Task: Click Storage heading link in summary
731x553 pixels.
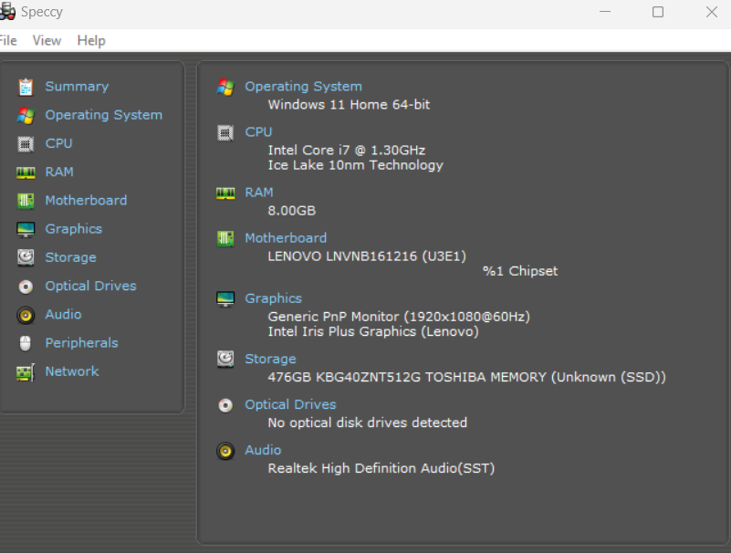Action: (x=270, y=359)
